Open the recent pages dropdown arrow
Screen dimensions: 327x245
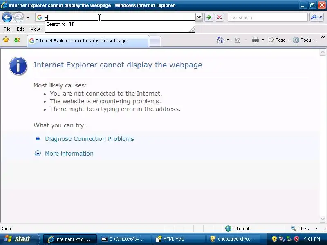point(27,18)
